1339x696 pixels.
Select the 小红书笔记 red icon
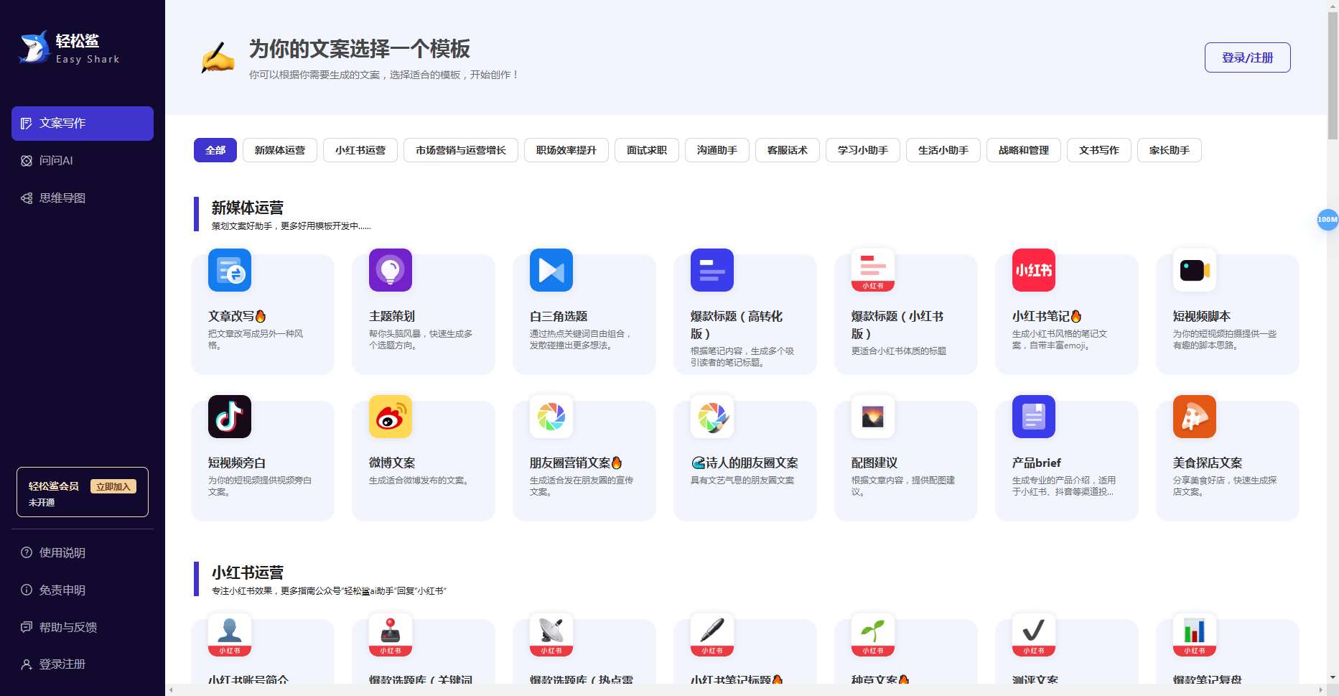coord(1034,270)
